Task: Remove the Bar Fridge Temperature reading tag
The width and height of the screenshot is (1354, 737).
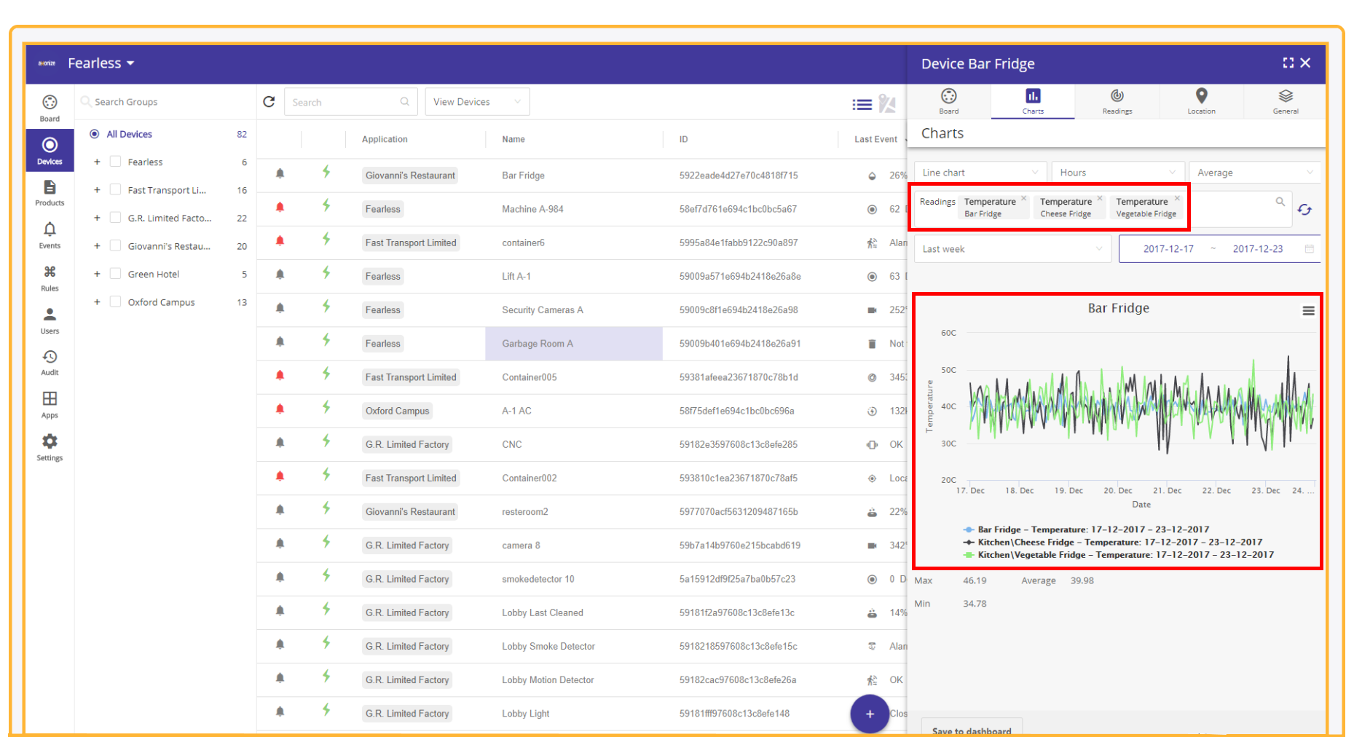Action: tap(1023, 198)
